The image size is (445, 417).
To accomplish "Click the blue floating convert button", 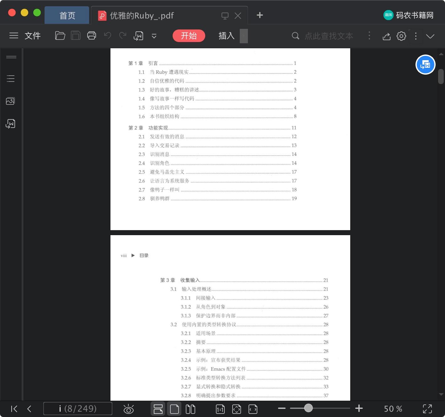I will [425, 65].
